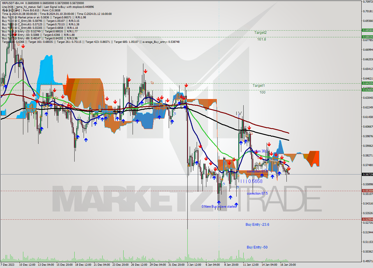This screenshot has width=373, height=268.
Task: Click the '16 Jan 20:00' date label
Action: [x=288, y=265]
